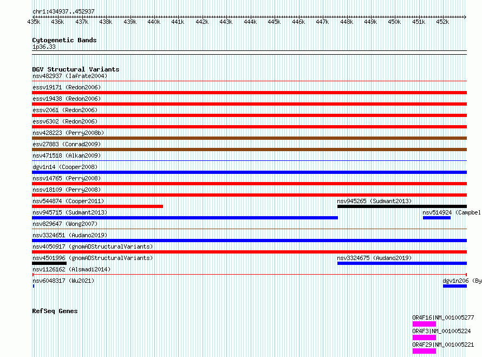Click the 452k ruler label
The width and height of the screenshot is (482, 357).
[x=442, y=22]
